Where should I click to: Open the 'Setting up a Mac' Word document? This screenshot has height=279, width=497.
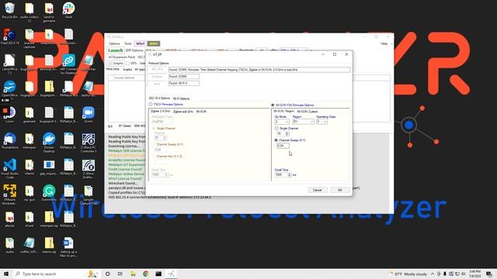[68, 246]
